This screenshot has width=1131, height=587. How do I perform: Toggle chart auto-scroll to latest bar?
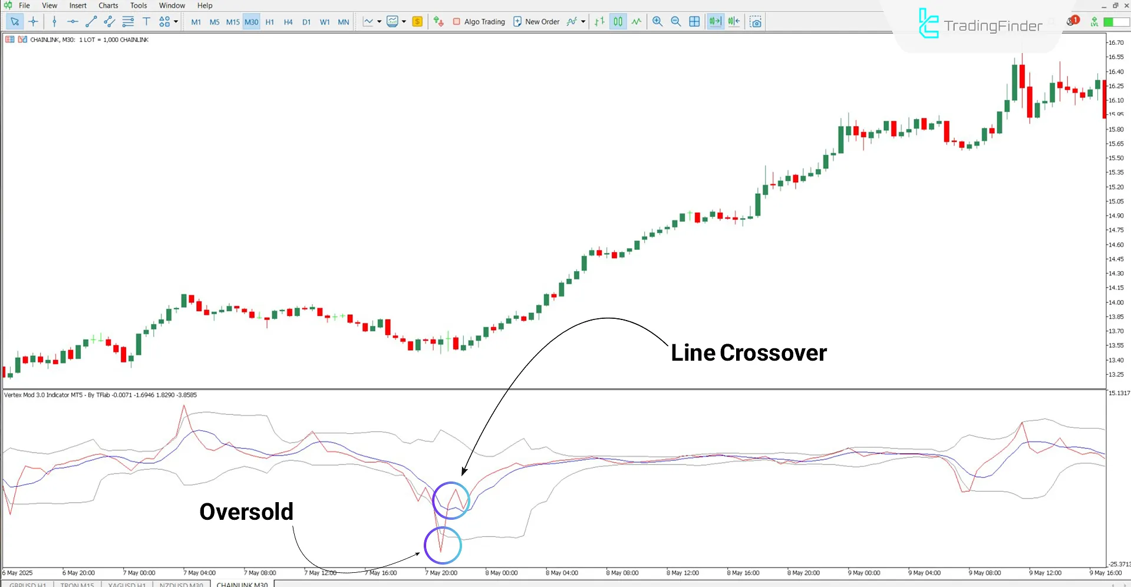[715, 22]
